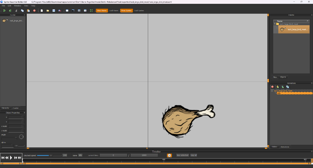This screenshot has width=313, height=168.
Task: Click the green Redo arrow icon
Action: pyautogui.click(x=10, y=11)
